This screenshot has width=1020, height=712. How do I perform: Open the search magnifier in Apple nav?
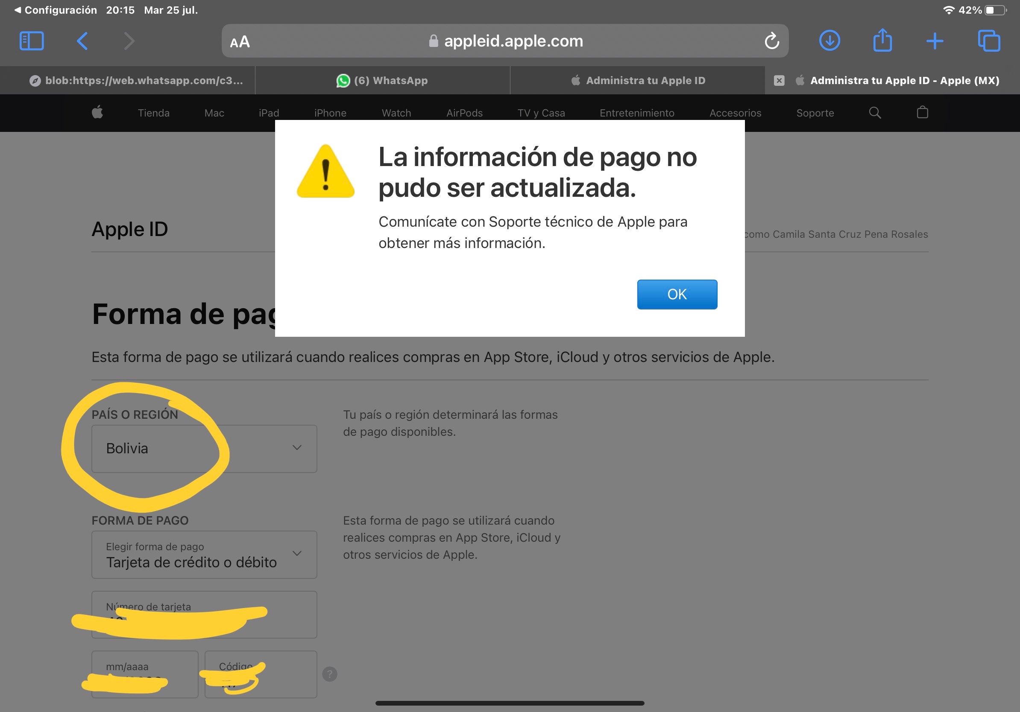(874, 112)
